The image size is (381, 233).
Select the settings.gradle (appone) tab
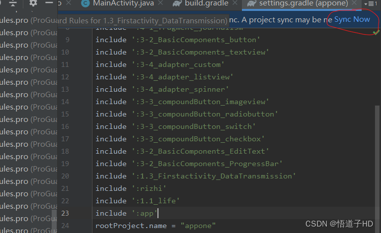tap(304, 3)
